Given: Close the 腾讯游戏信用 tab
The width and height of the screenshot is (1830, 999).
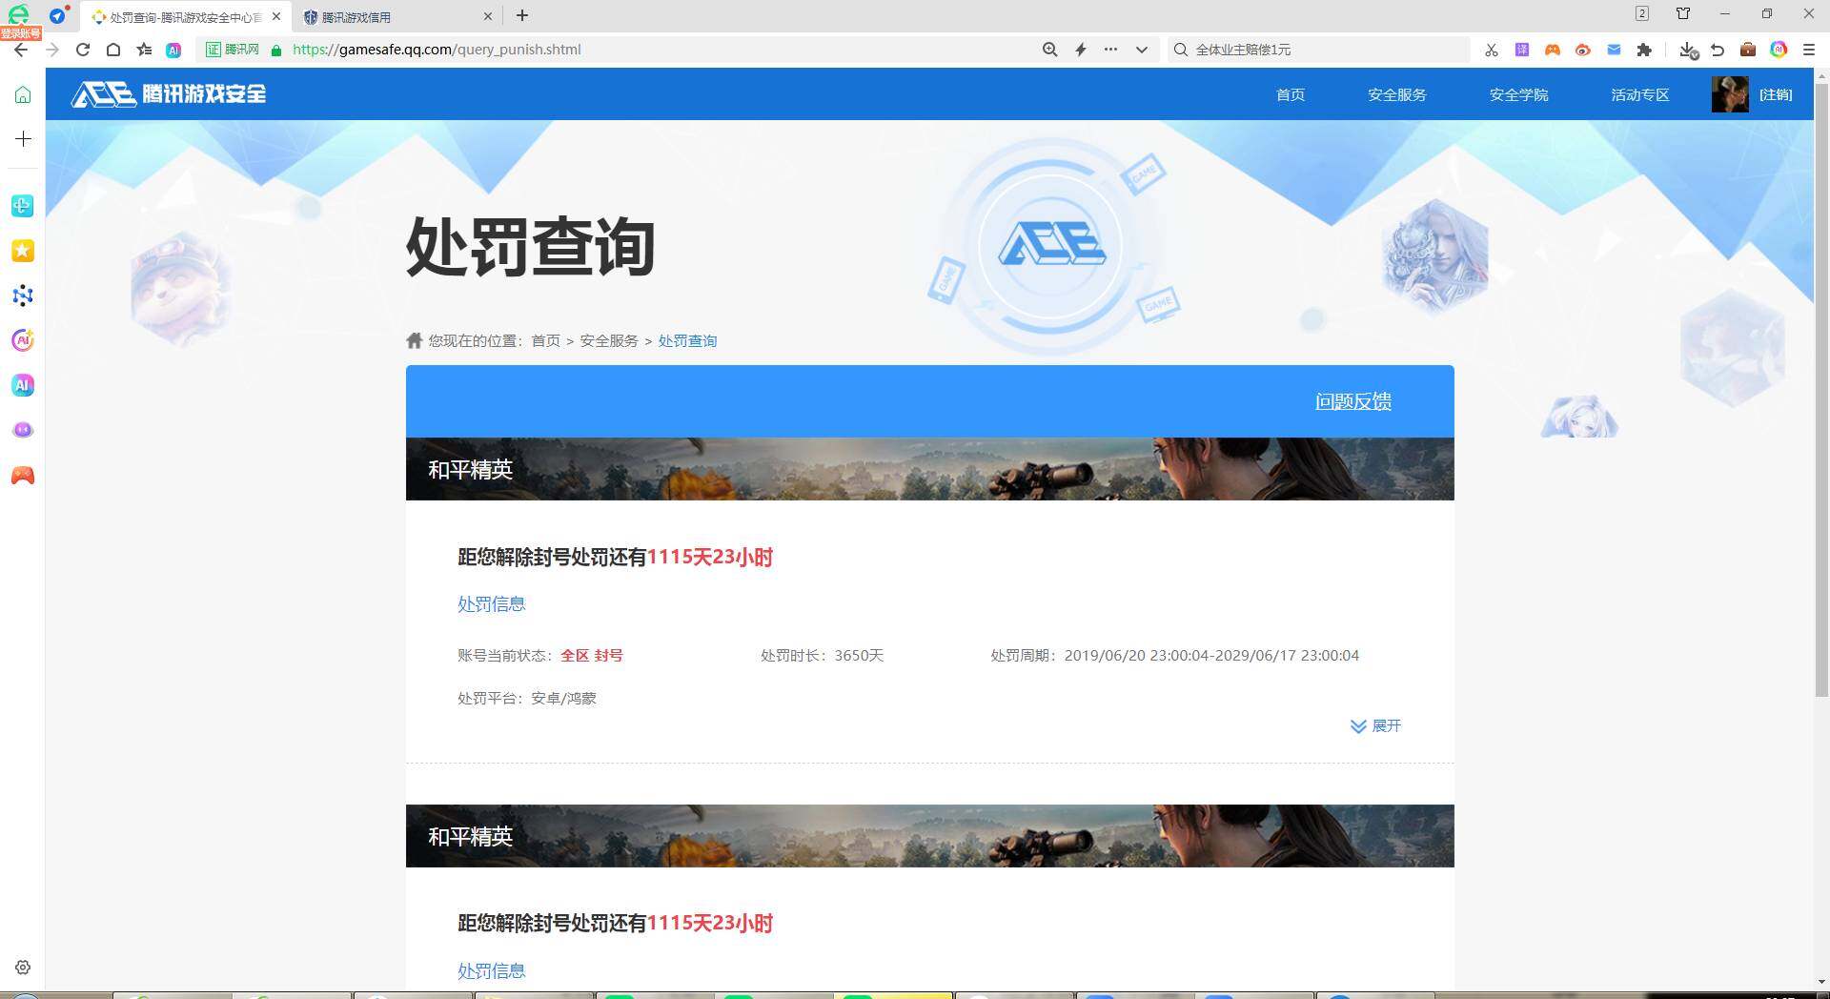Looking at the screenshot, I should (x=488, y=16).
